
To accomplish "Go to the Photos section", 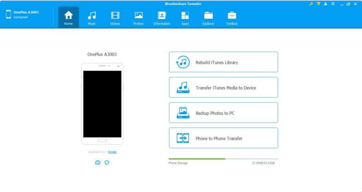I will [x=138, y=18].
